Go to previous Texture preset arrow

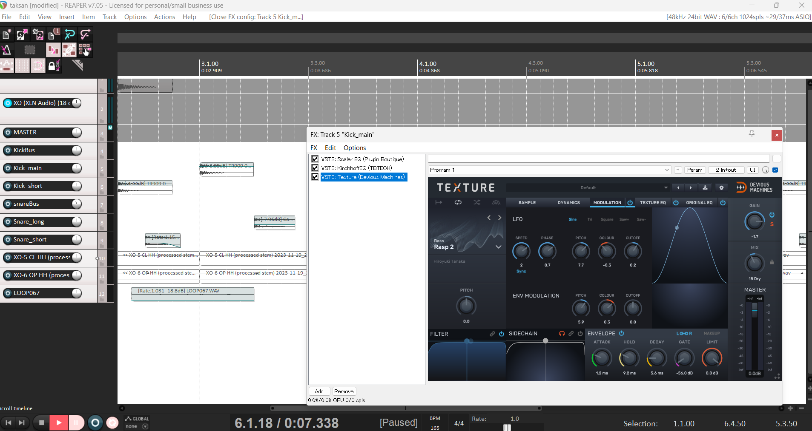pyautogui.click(x=678, y=187)
